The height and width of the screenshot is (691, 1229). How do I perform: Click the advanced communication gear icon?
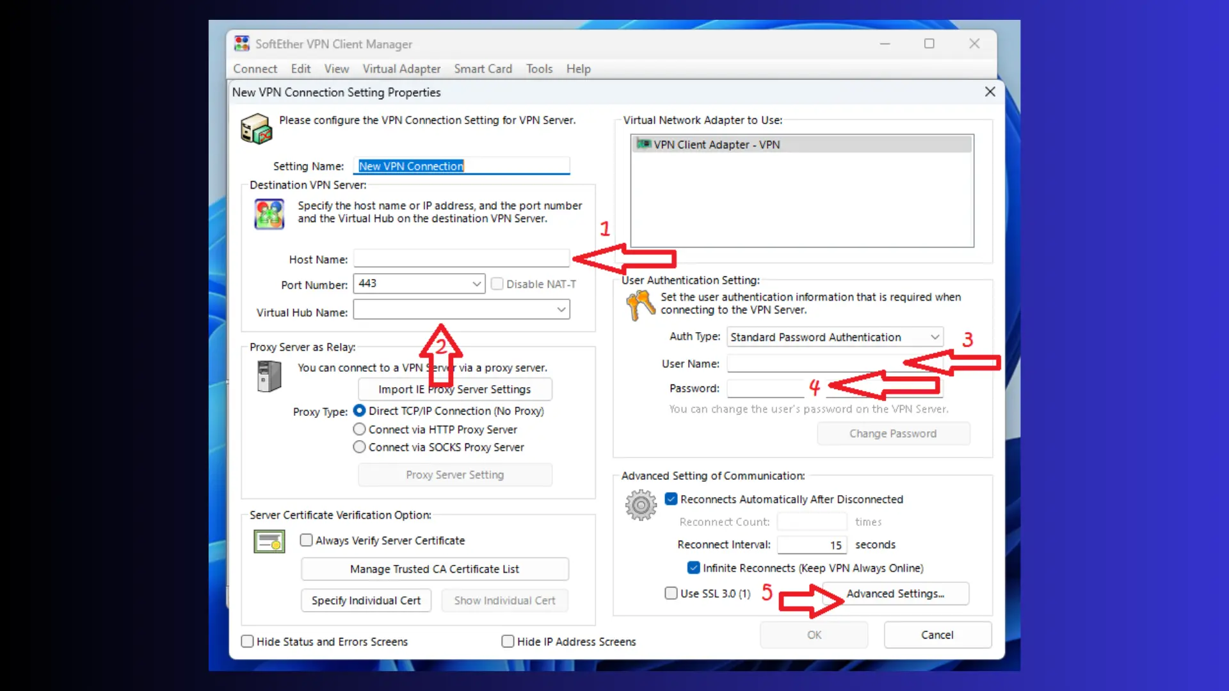pyautogui.click(x=641, y=505)
